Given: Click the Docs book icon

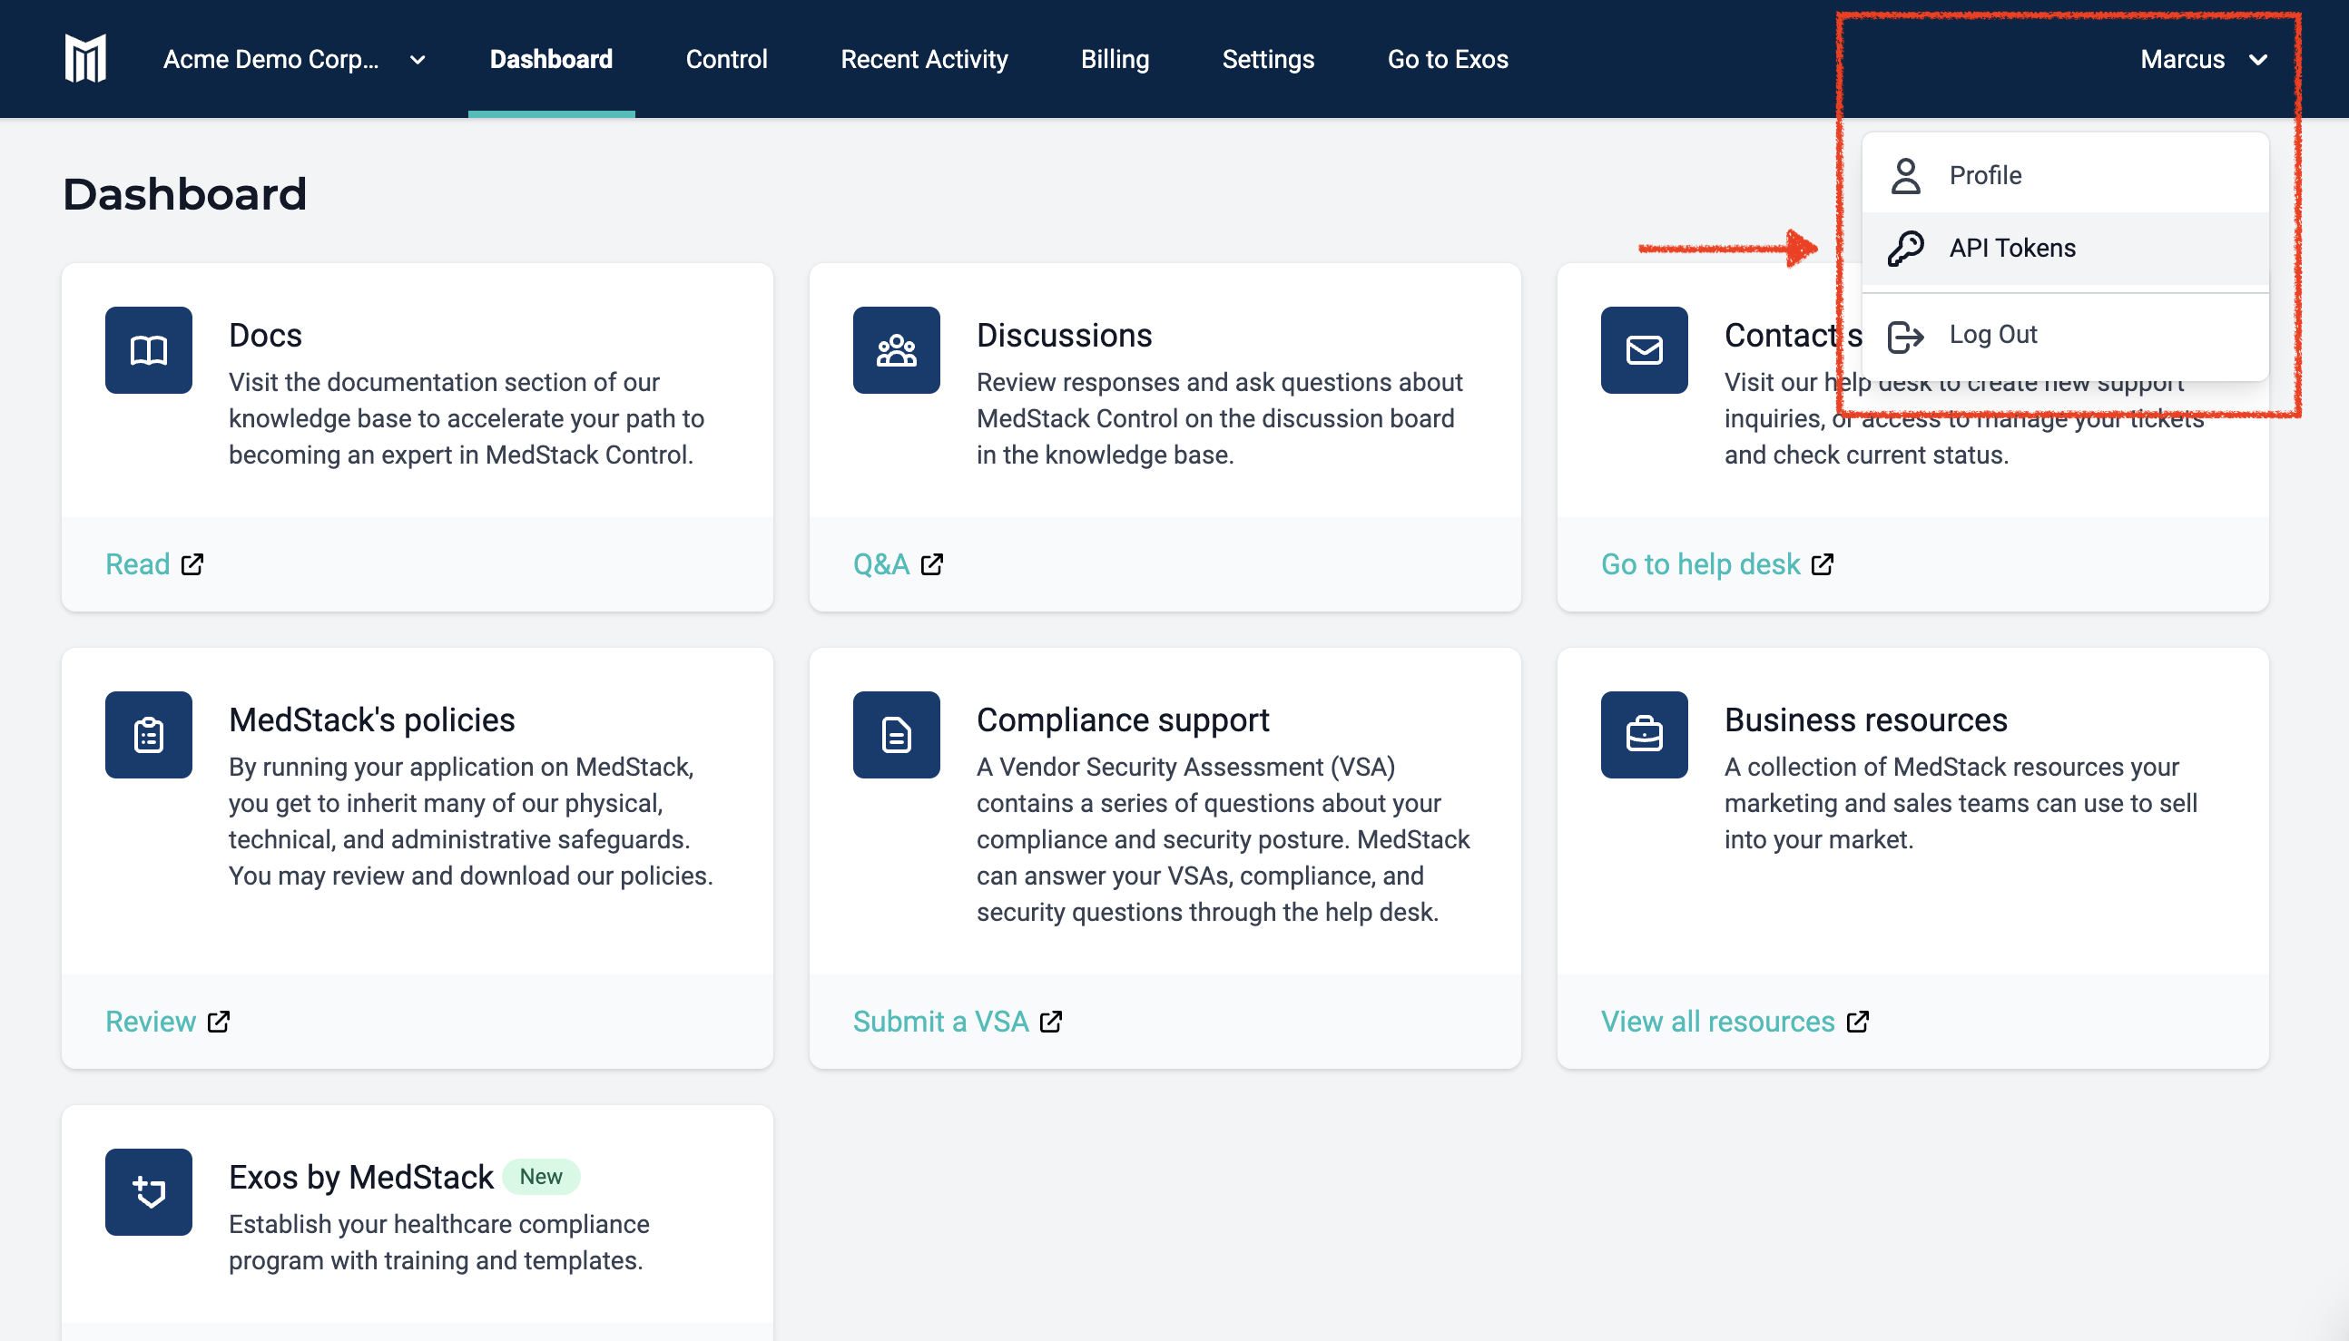Looking at the screenshot, I should point(148,350).
